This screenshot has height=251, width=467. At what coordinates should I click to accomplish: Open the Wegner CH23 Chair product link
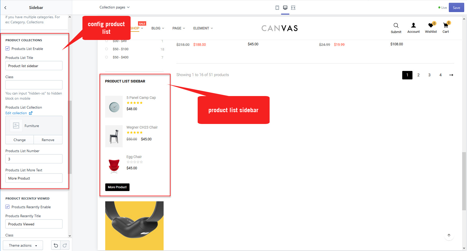(x=142, y=127)
